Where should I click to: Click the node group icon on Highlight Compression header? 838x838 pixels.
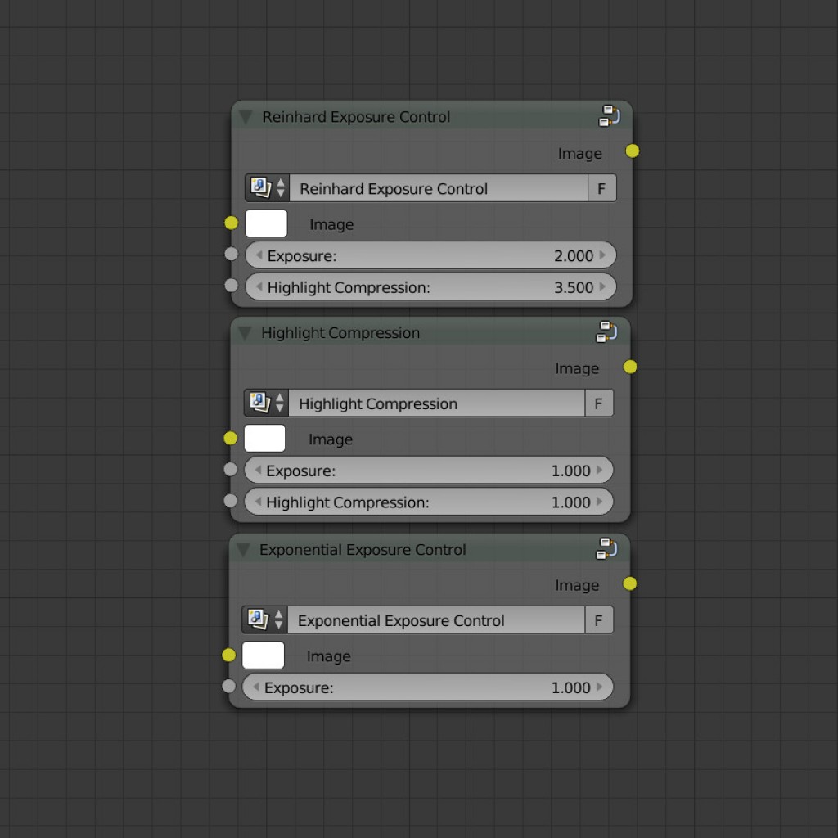pos(604,333)
